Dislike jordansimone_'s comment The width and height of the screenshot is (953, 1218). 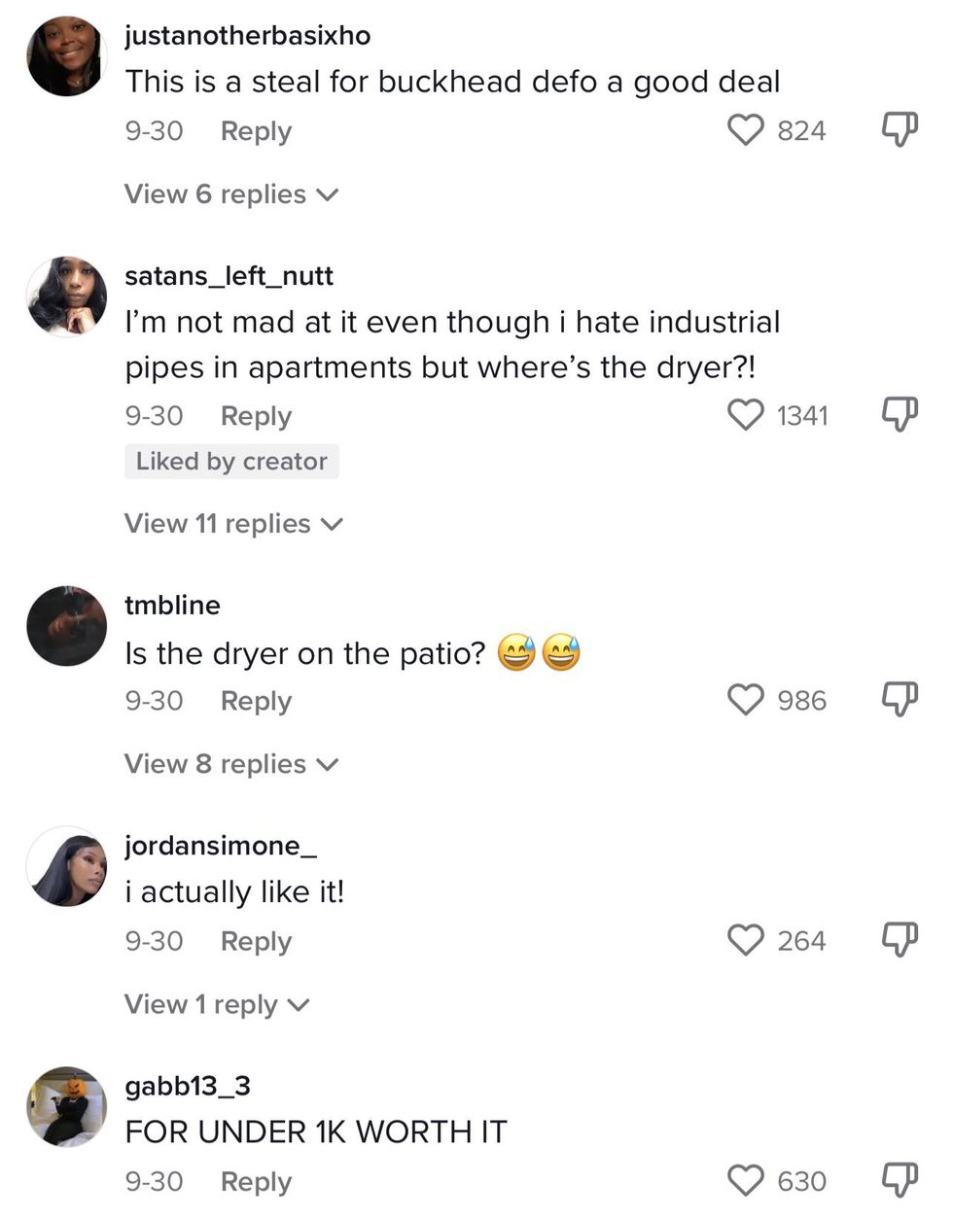(x=898, y=940)
